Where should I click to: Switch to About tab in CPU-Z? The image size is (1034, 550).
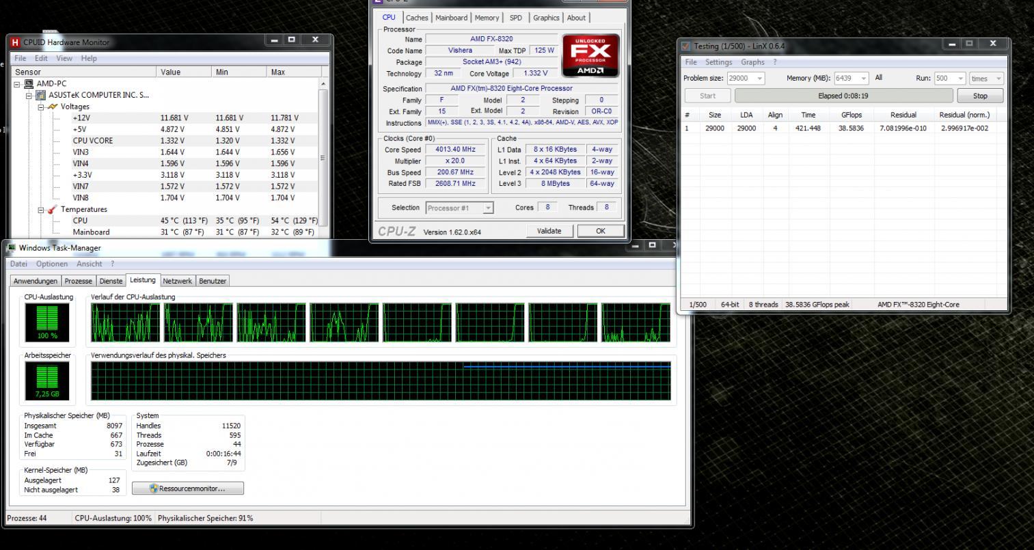(x=576, y=18)
